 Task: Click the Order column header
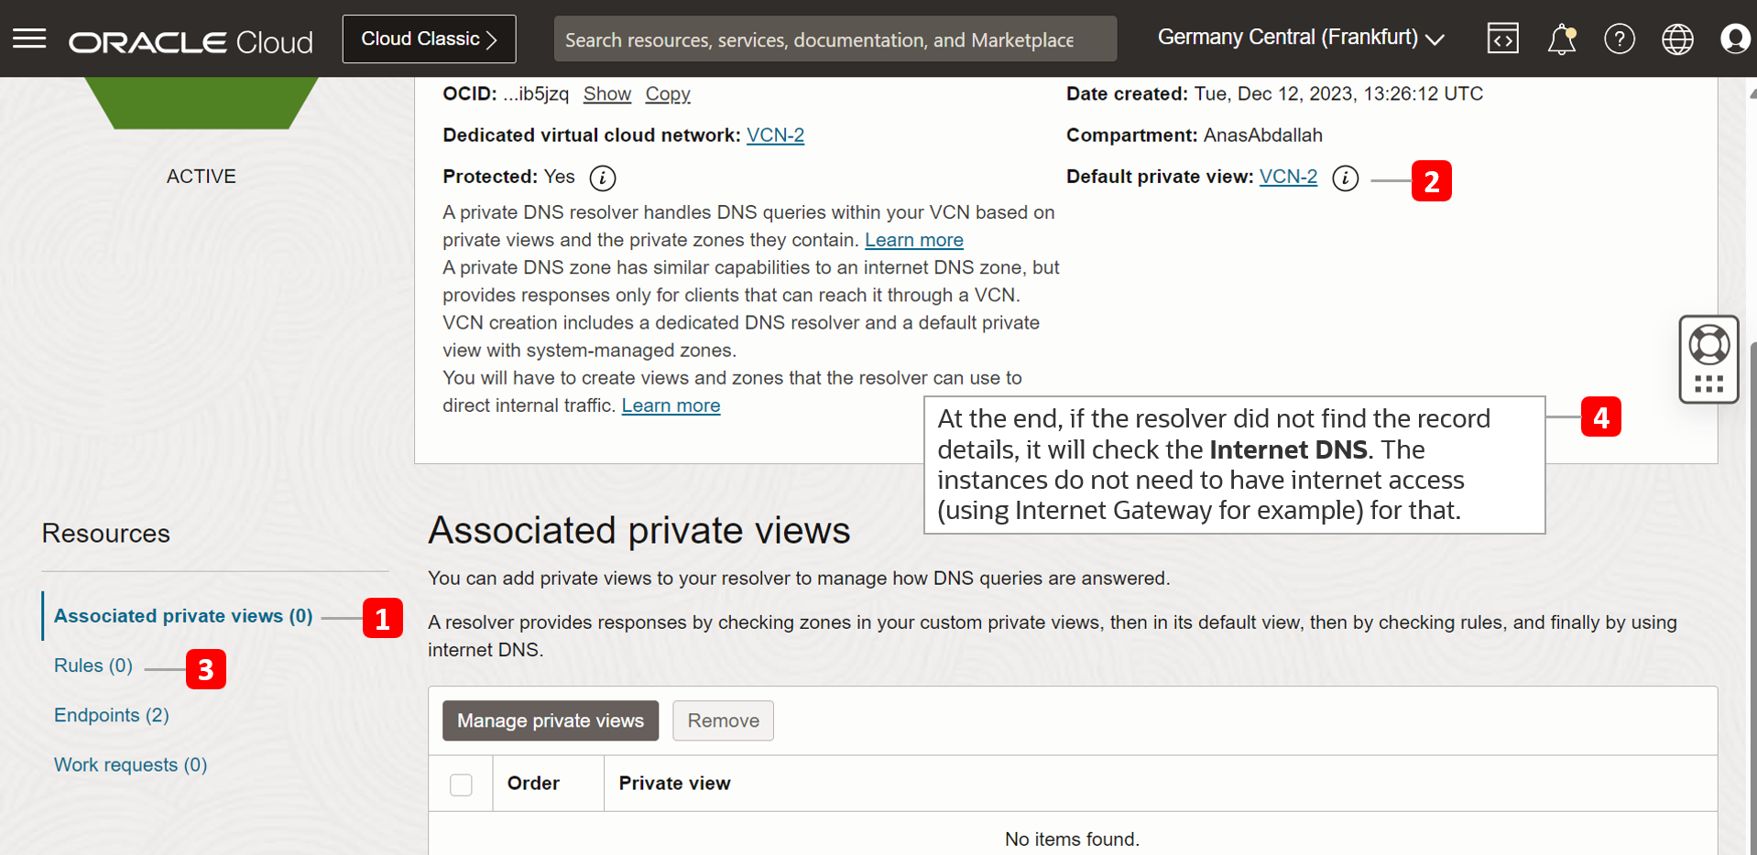(x=533, y=783)
